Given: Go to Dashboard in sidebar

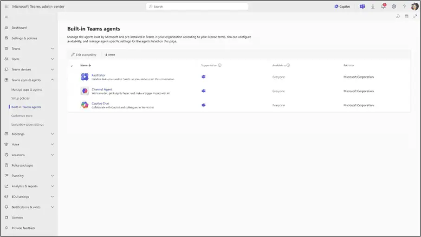Looking at the screenshot, I should click(x=19, y=28).
